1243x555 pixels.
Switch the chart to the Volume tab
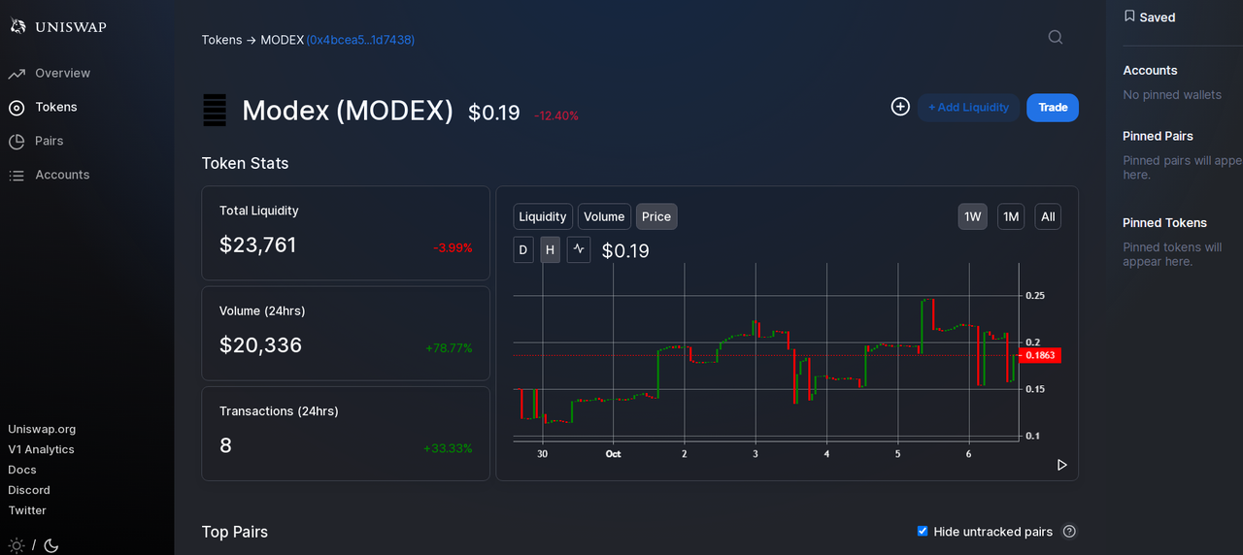[604, 217]
